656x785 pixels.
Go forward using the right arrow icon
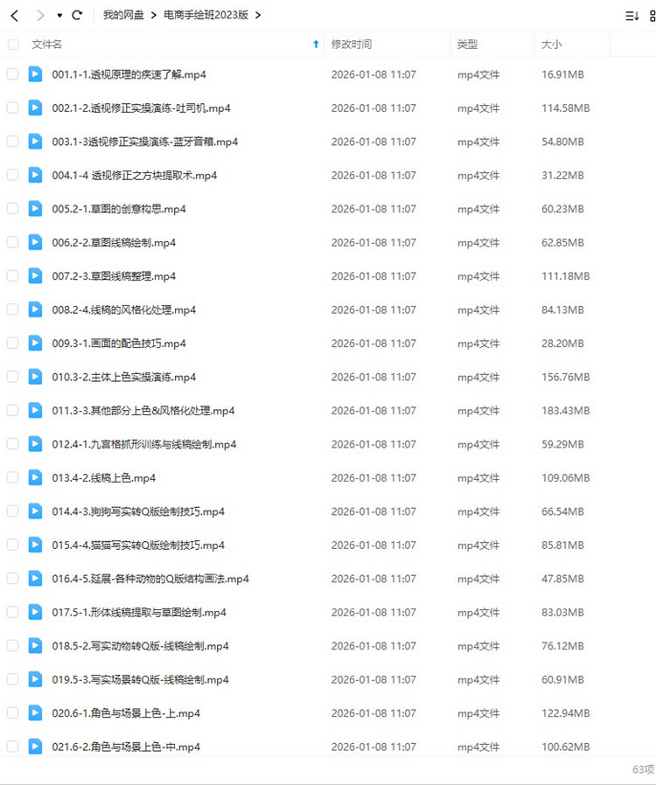click(x=40, y=16)
